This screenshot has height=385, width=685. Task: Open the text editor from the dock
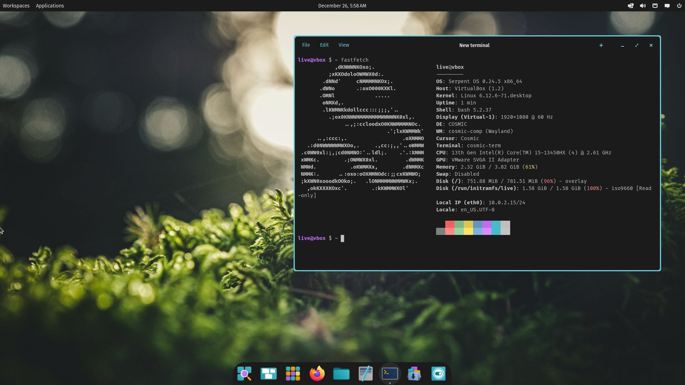pyautogui.click(x=366, y=374)
